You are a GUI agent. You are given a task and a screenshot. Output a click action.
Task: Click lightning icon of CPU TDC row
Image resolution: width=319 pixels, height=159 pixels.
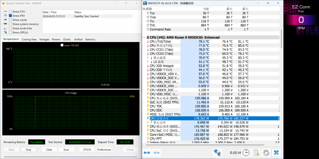(x=148, y=106)
